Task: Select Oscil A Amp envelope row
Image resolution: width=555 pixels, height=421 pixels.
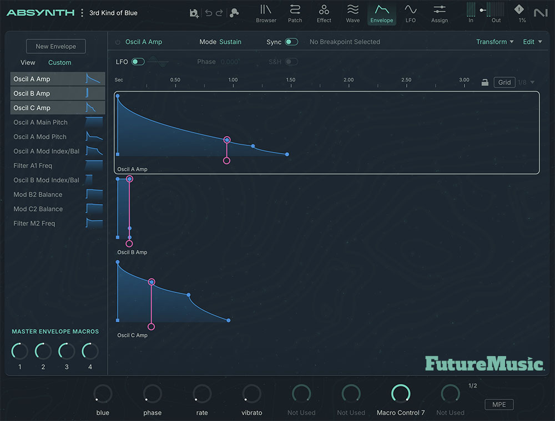Action: (58, 79)
